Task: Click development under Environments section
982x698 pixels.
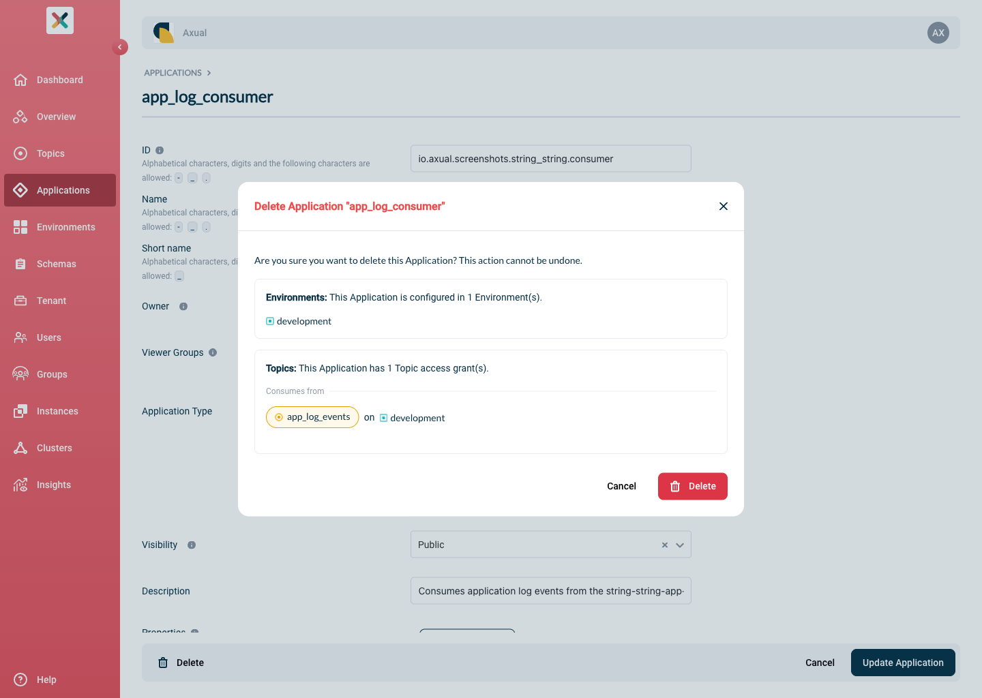Action: [299, 321]
